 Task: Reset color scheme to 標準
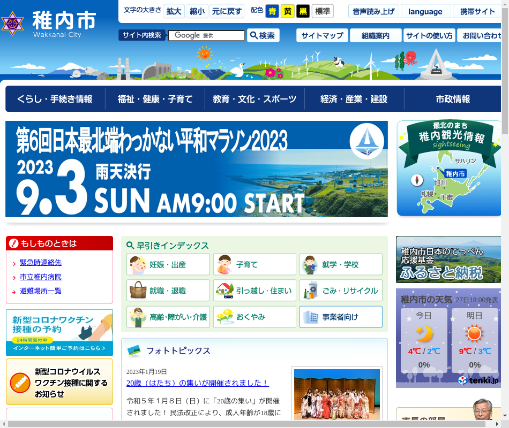323,11
